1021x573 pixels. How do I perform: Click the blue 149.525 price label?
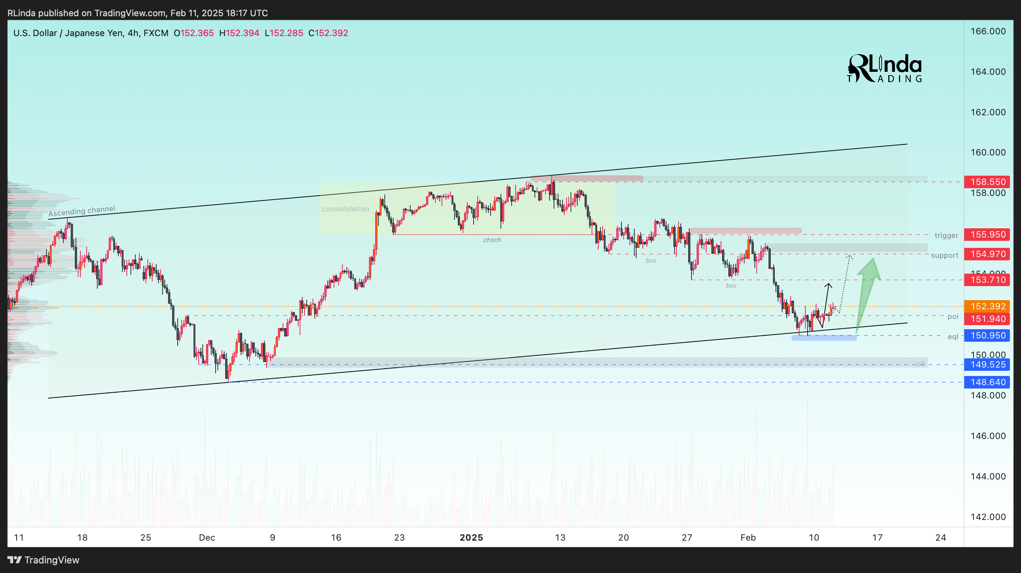point(987,364)
